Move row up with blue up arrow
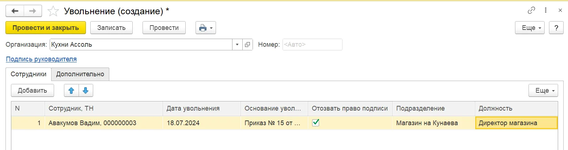 point(71,91)
